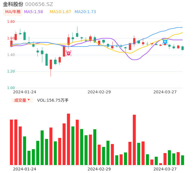Click the red bull marker icon
The height and width of the screenshot is (173, 196).
pyautogui.click(x=69, y=53)
